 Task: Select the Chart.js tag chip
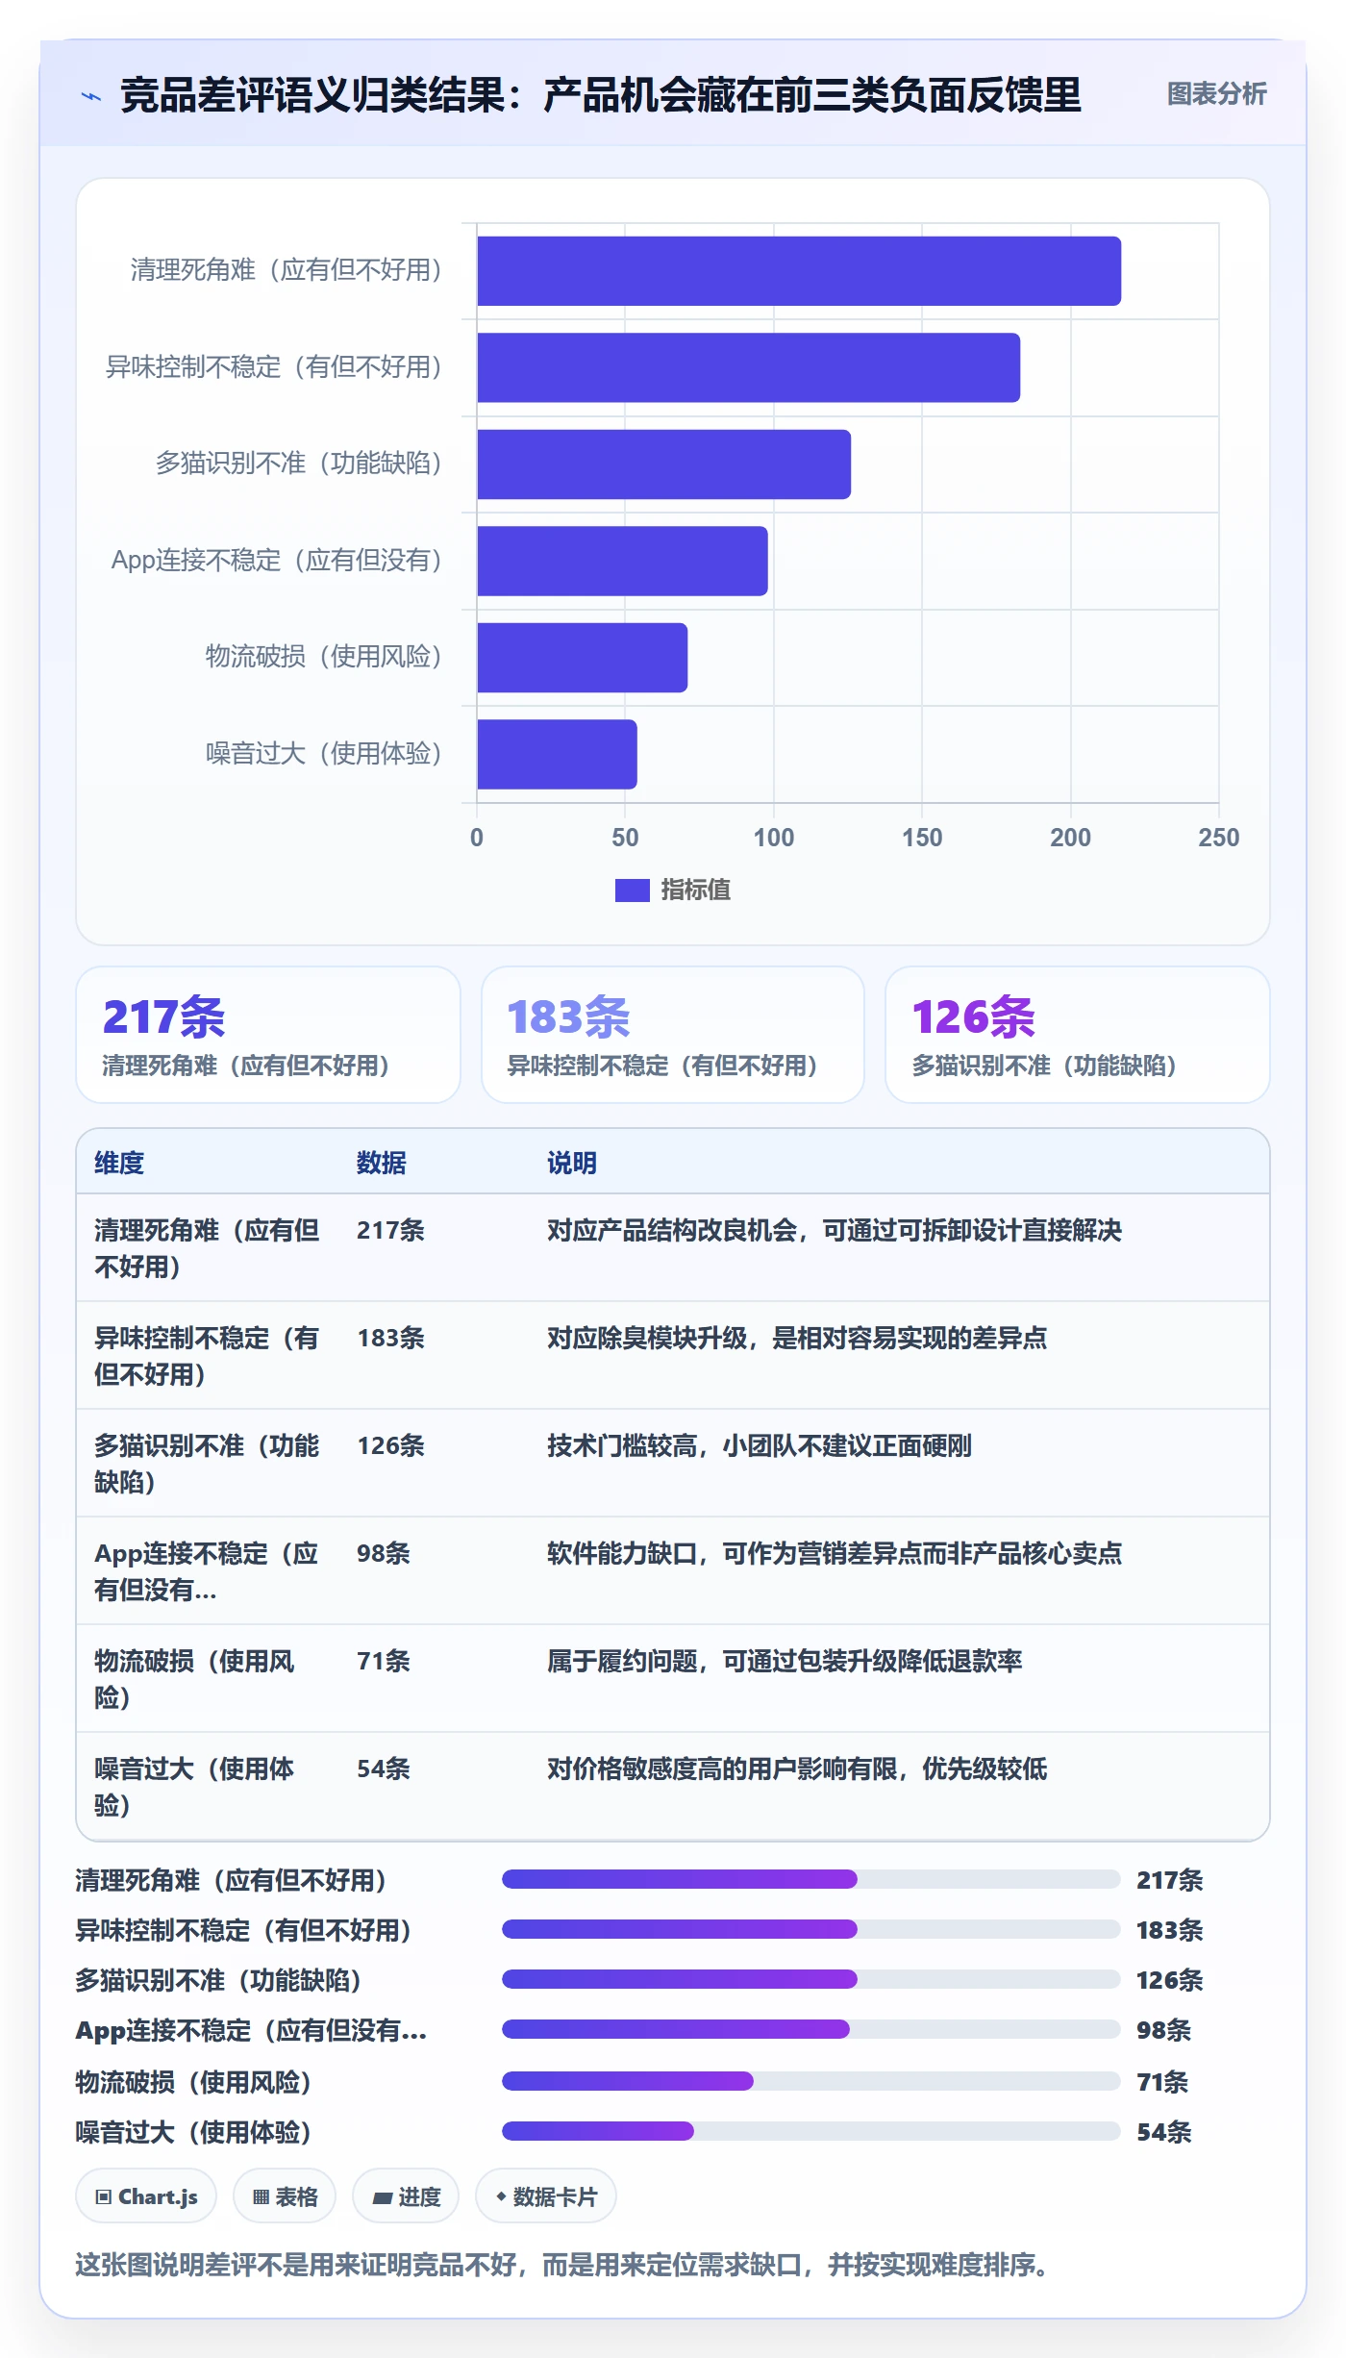click(x=146, y=2196)
